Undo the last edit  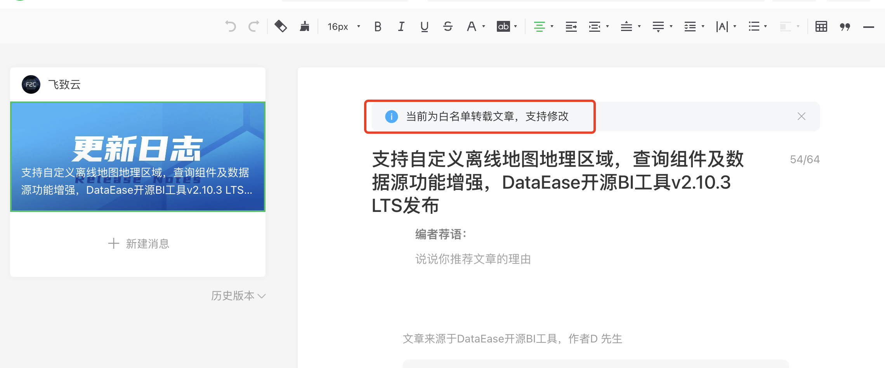(x=231, y=26)
